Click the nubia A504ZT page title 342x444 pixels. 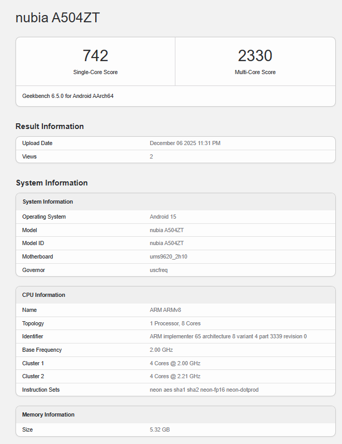coord(57,18)
